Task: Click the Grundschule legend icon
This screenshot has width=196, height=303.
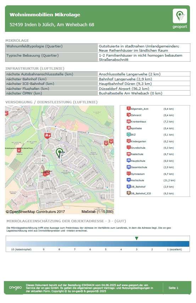Action: pos(129,148)
